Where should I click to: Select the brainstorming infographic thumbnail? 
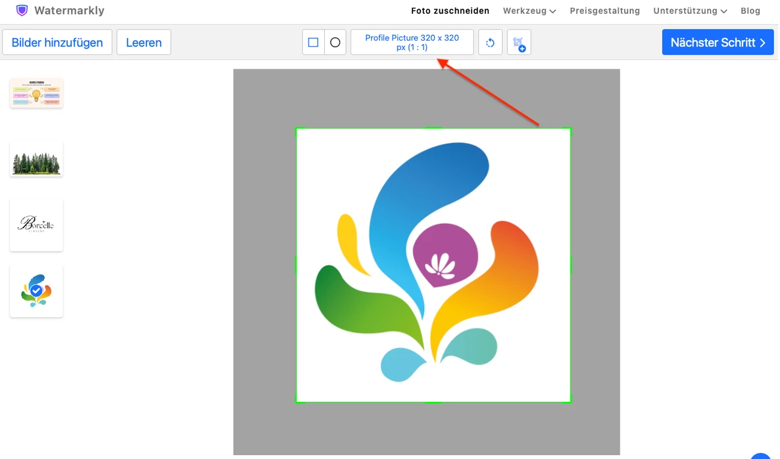[x=36, y=93]
